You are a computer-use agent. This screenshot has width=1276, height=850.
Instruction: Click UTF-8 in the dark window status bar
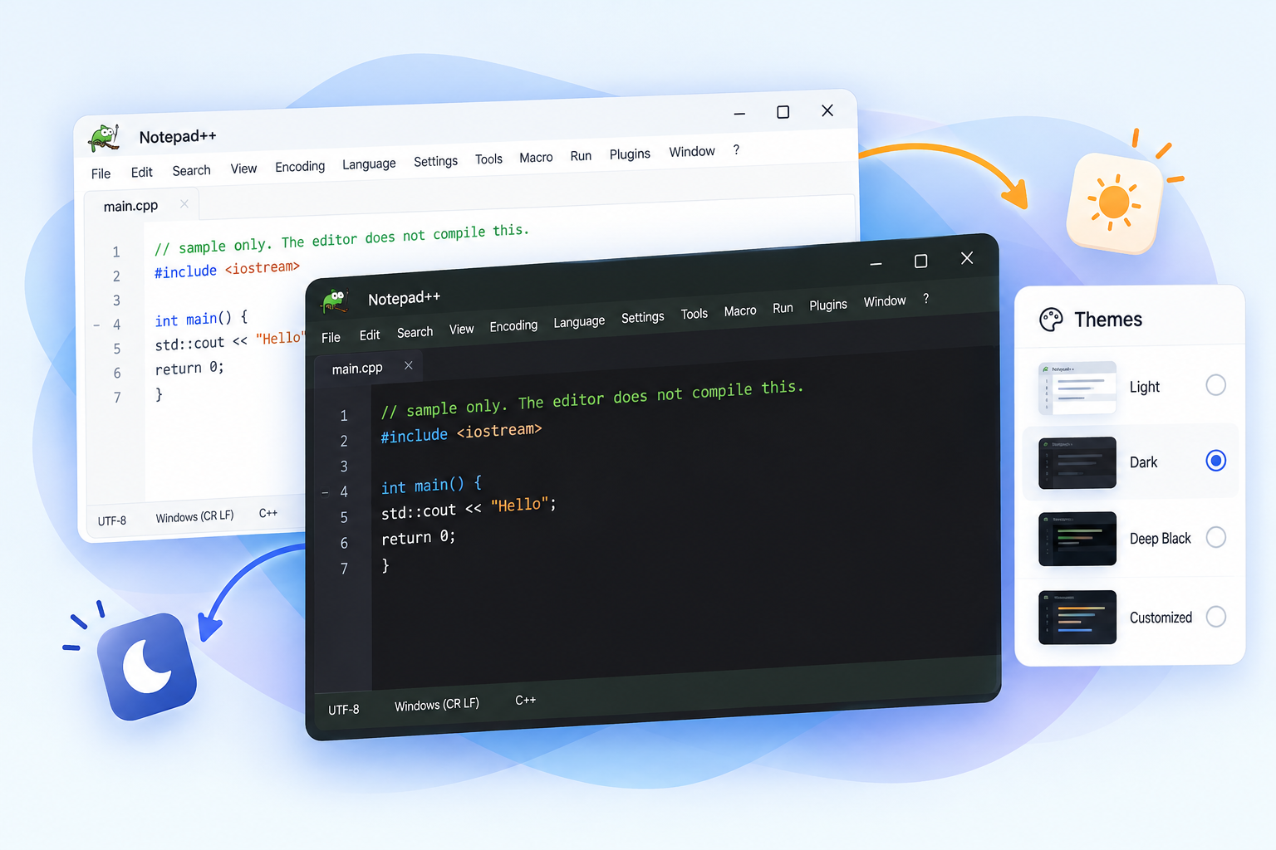pos(344,710)
